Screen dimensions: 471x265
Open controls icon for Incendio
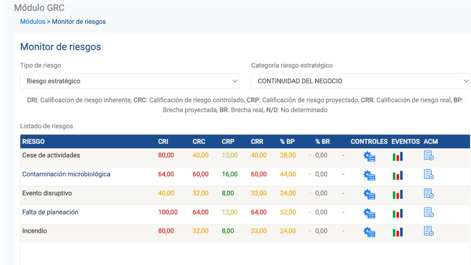(x=369, y=232)
